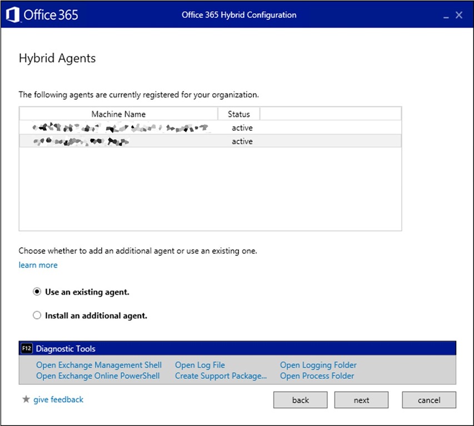Viewport: 474px width, 426px height.
Task: Click the next button
Action: 361,400
